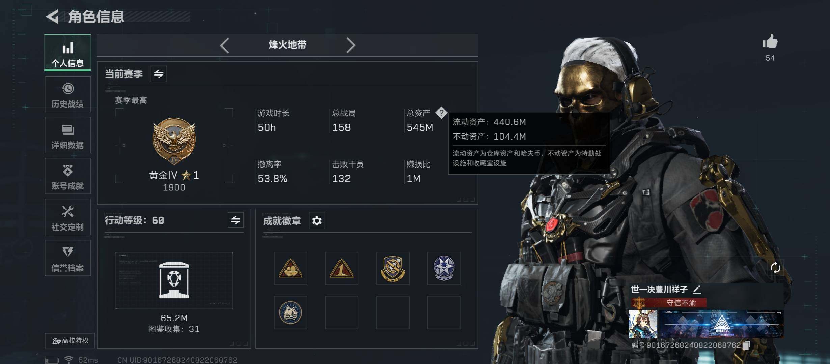Open the 成就徽章 gear settings
830x364 pixels.
[317, 221]
